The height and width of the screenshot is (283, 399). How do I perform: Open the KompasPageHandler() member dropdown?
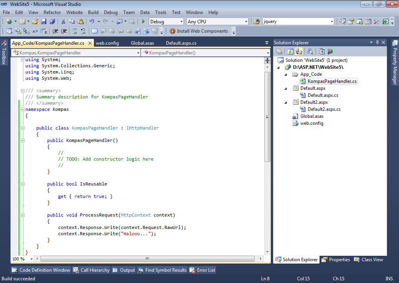point(268,53)
